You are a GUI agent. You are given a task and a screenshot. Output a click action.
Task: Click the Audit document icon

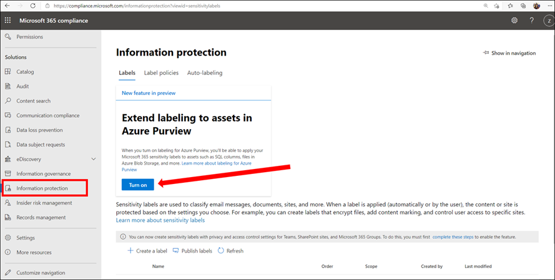7,86
